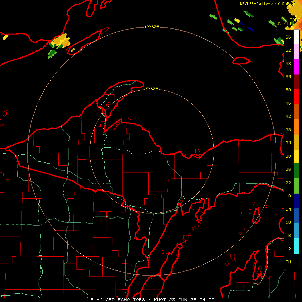
Task: Pick the light blue legend swatch
Action: pos(296,231)
